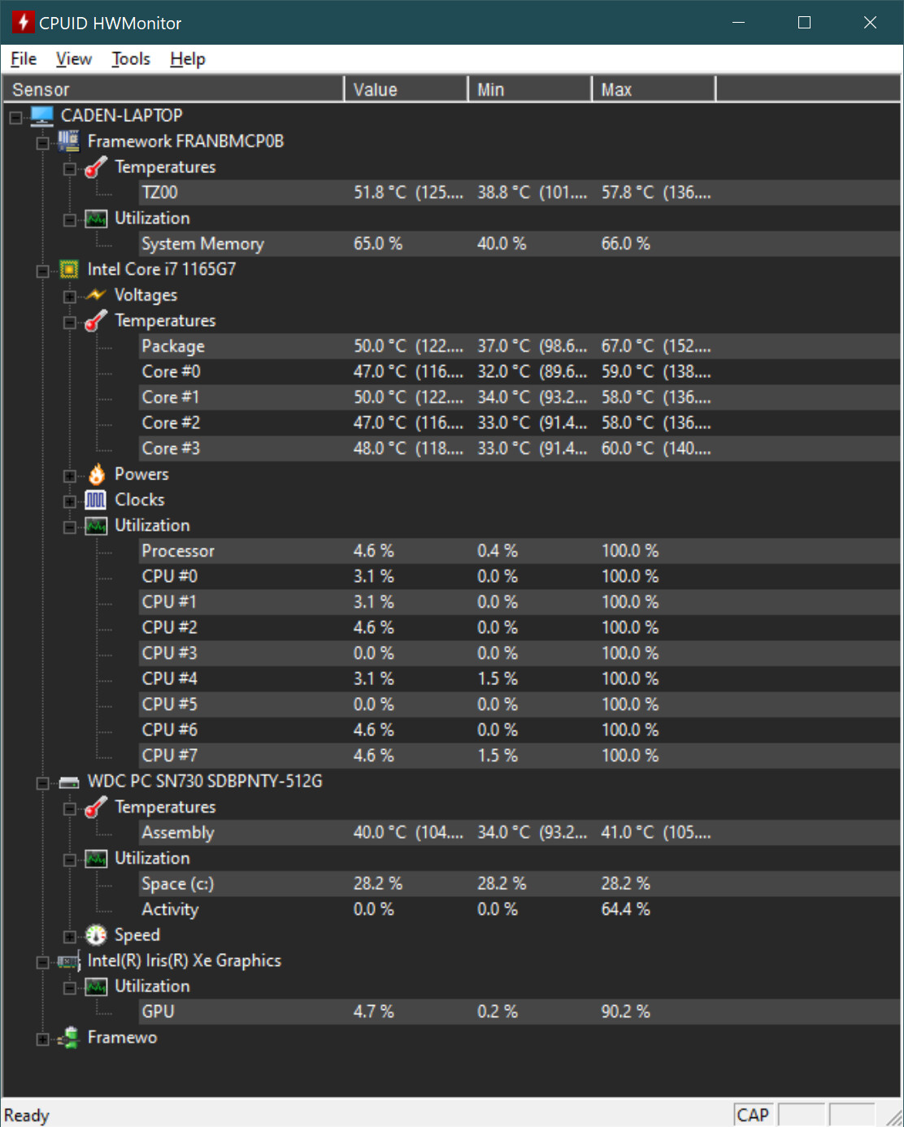Viewport: 904px width, 1127px height.
Task: Click the thermometer icon under Framework FRANBMCP0B
Action: pyautogui.click(x=96, y=167)
